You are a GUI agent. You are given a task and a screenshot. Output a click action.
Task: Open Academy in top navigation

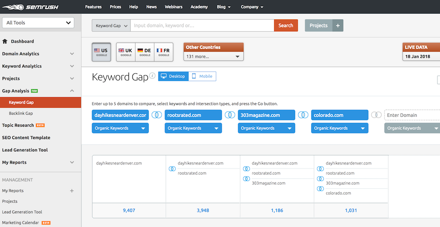pyautogui.click(x=199, y=7)
